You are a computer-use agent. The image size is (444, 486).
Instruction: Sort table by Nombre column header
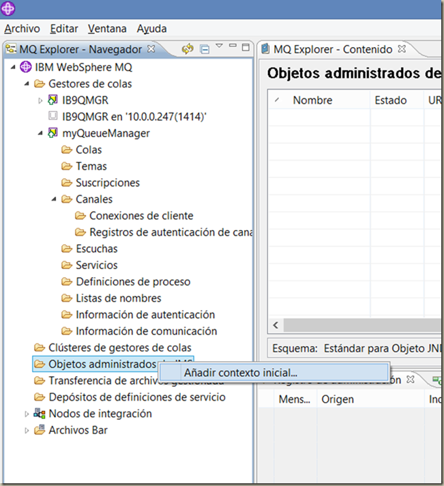[319, 100]
